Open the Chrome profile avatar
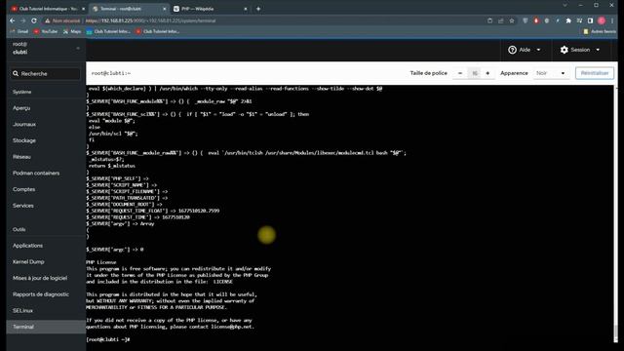Screen dimensions: 624x351 [602, 20]
